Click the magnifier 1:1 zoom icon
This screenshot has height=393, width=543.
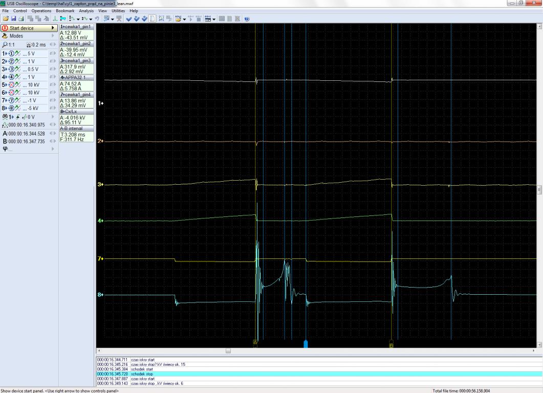[5, 45]
